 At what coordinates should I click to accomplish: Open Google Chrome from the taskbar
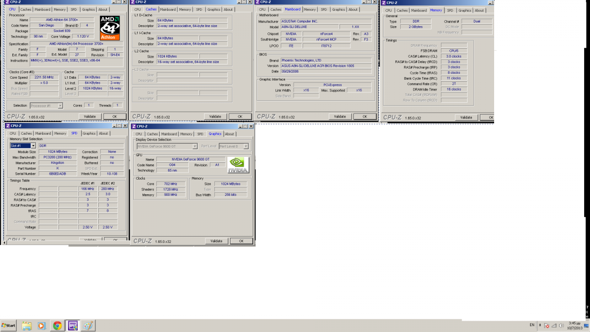(x=58, y=326)
